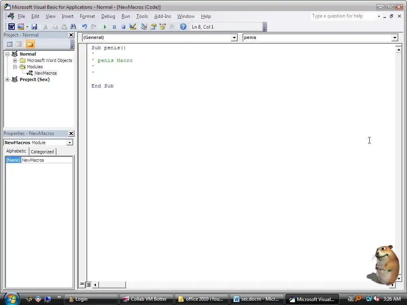This screenshot has height=305, width=407.
Task: Open the Debug menu
Action: 108,16
